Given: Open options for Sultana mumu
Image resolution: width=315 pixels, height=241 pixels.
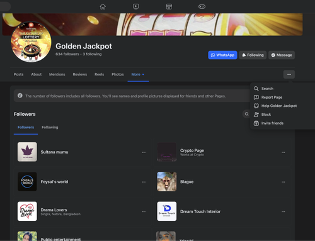Looking at the screenshot, I should click(144, 152).
